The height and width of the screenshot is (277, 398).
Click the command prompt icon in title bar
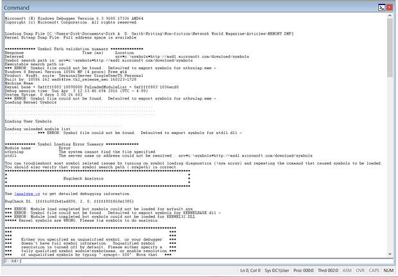pos(381,8)
